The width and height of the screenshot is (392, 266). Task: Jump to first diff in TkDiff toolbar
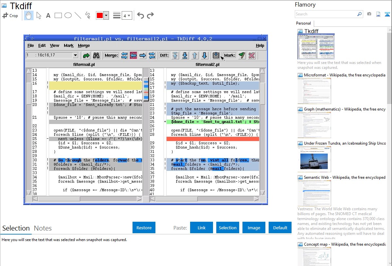[175, 55]
